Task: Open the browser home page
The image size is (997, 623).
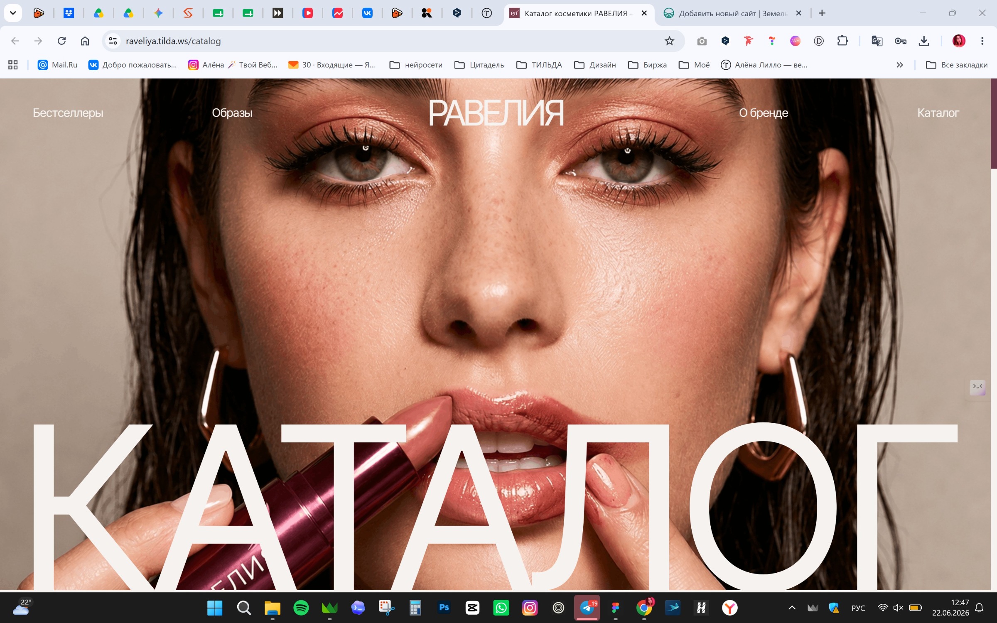Action: [x=85, y=41]
